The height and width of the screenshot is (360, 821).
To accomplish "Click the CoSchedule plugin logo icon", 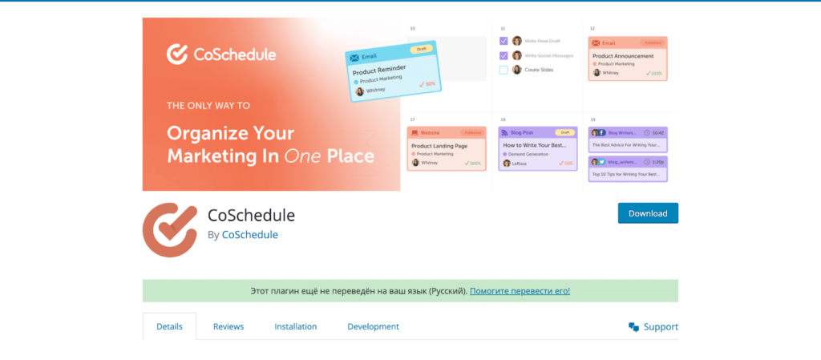I will [x=169, y=230].
